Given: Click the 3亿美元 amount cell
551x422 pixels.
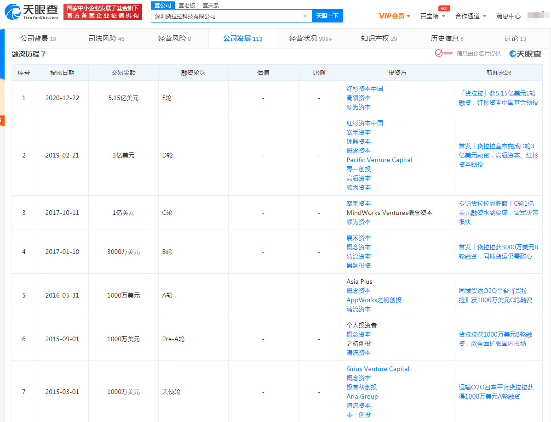Looking at the screenshot, I should pyautogui.click(x=123, y=155).
